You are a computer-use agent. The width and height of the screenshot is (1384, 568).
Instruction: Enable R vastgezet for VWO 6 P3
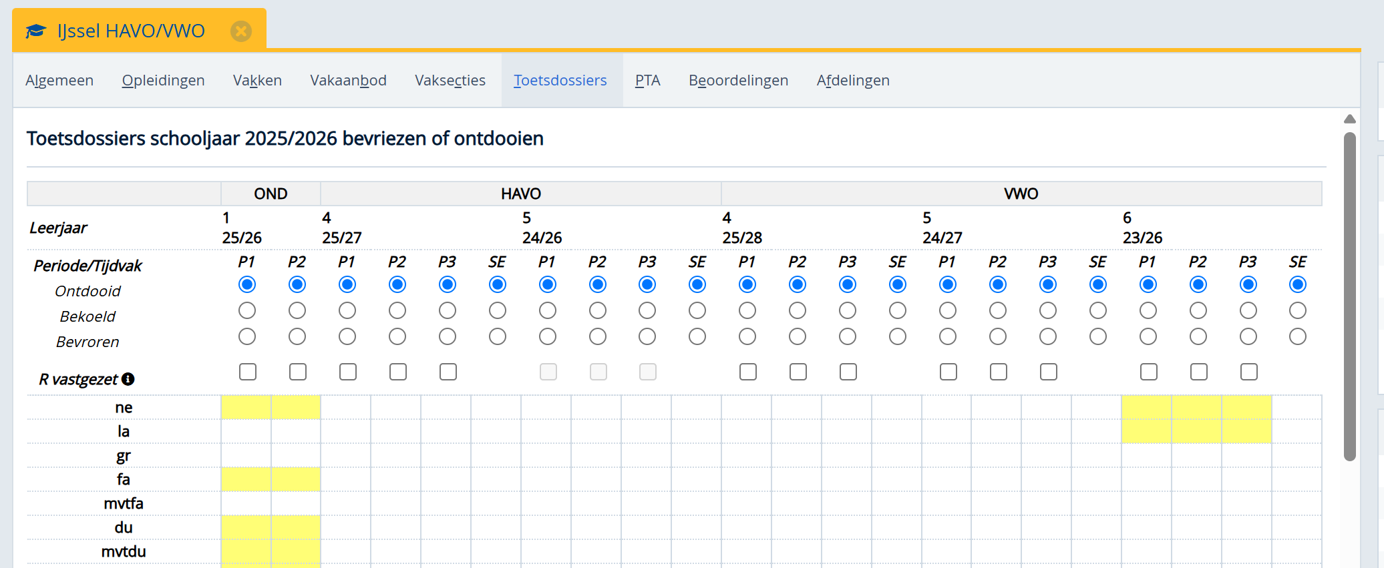[1248, 372]
